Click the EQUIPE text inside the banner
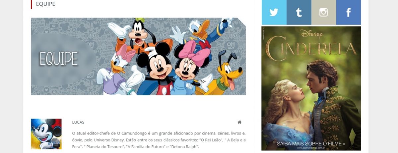This screenshot has height=153, width=398. pyautogui.click(x=59, y=59)
